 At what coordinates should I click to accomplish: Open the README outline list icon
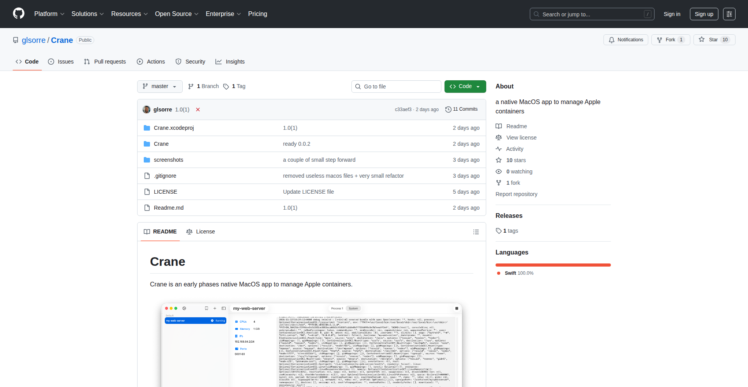[x=476, y=232]
